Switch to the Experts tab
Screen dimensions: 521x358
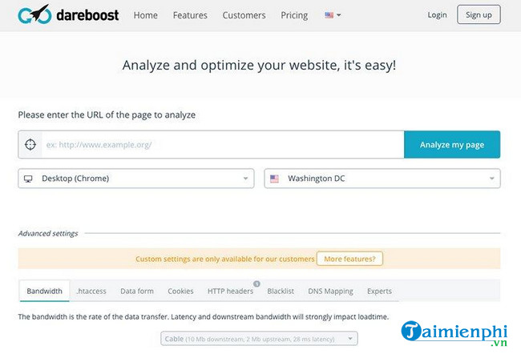pos(379,292)
